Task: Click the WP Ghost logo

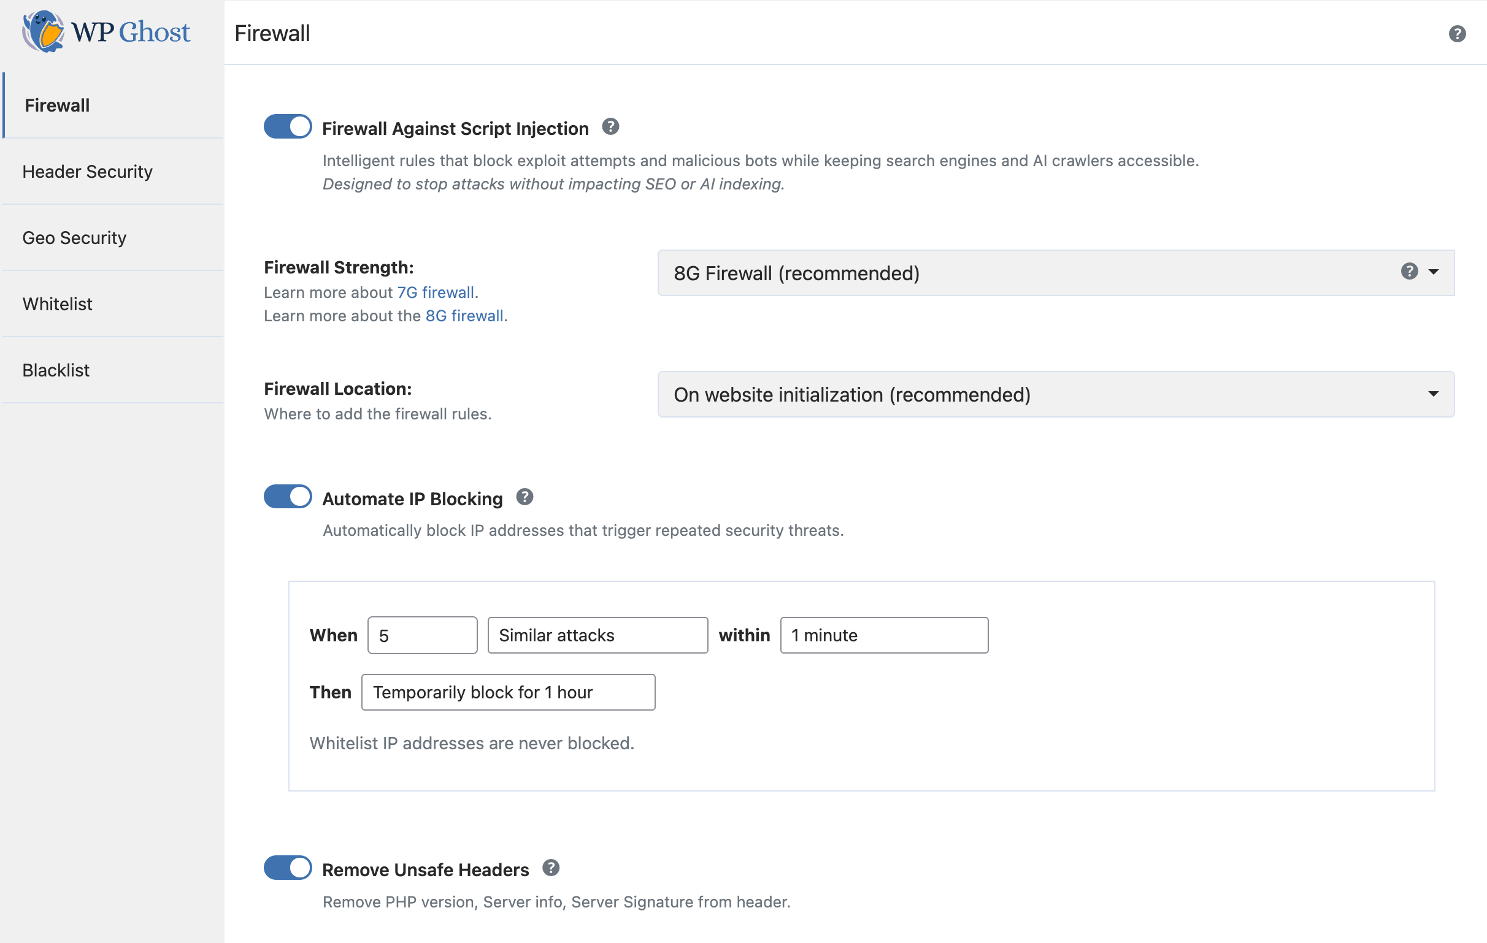Action: pyautogui.click(x=106, y=31)
